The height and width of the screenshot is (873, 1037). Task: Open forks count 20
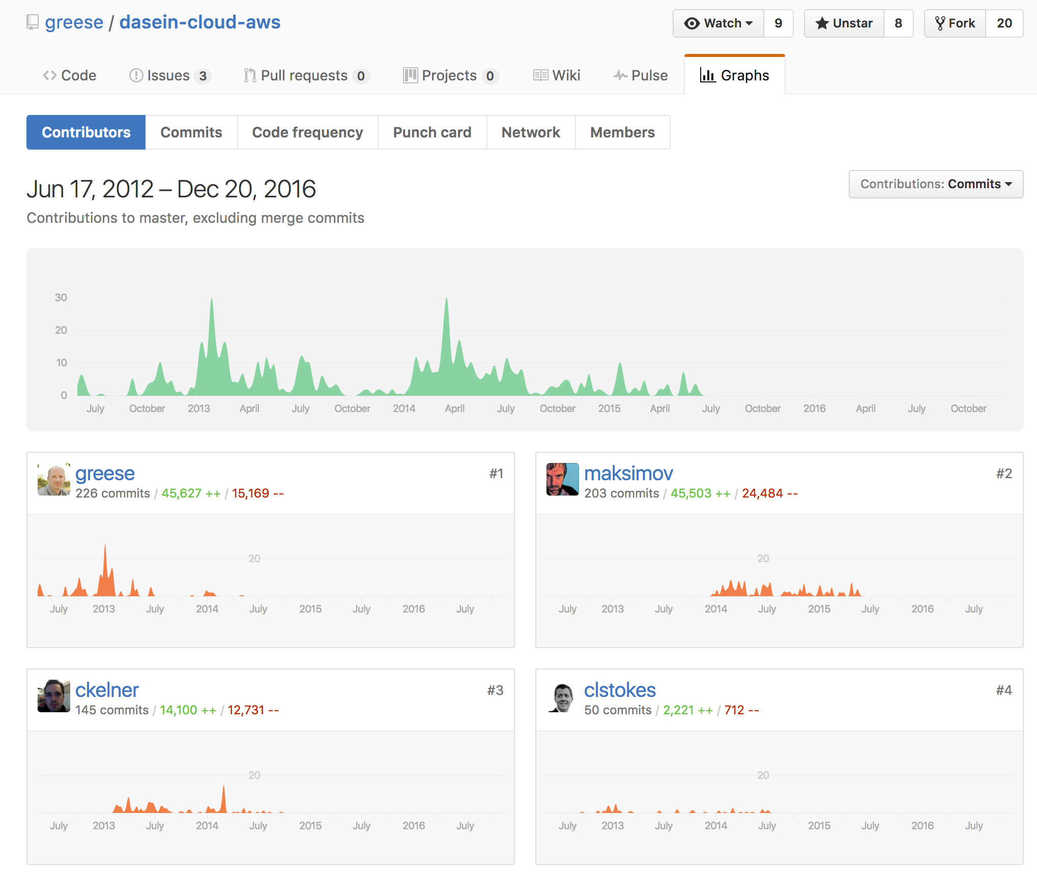click(x=1004, y=23)
